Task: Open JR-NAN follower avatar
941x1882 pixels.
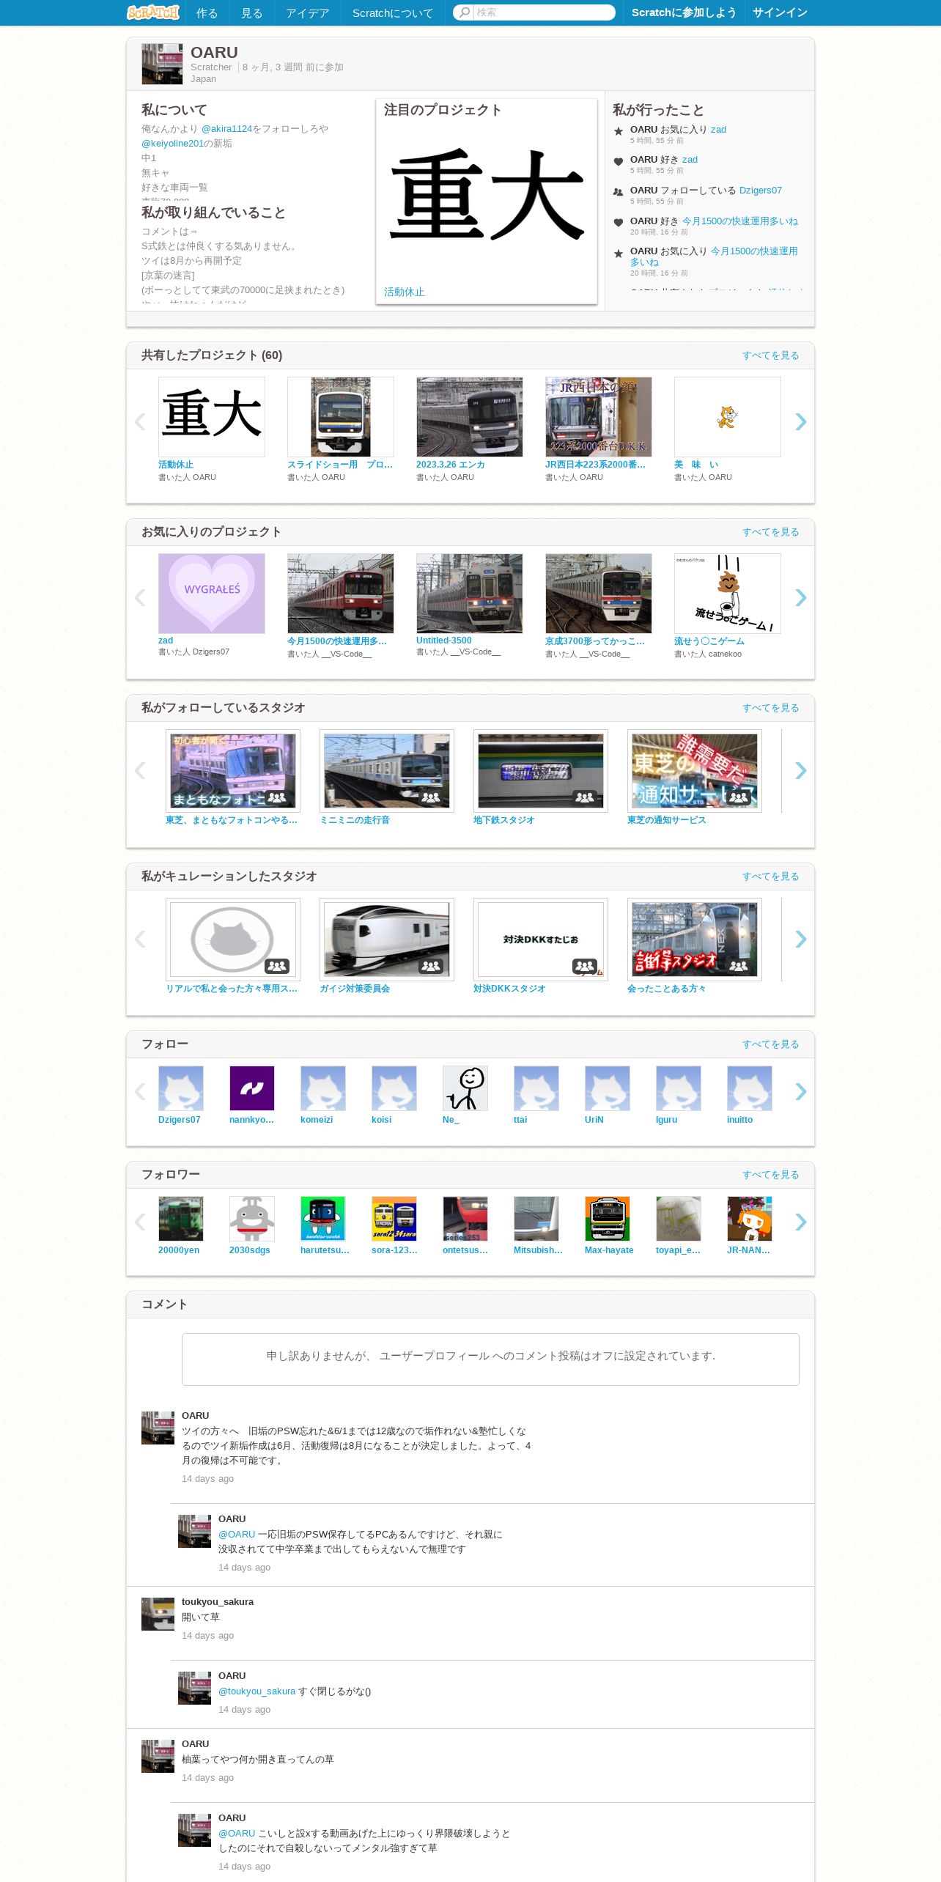Action: [749, 1219]
